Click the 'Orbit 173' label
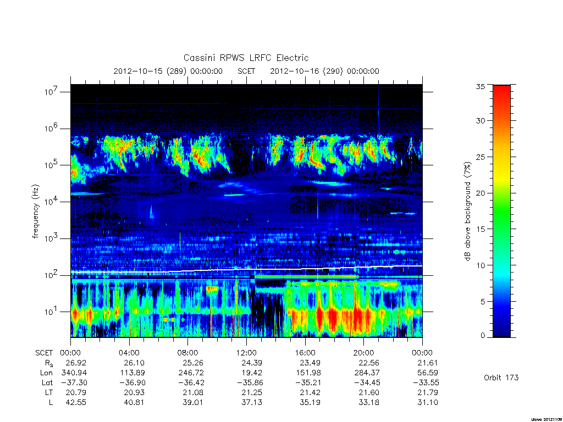This screenshot has width=563, height=422. click(x=501, y=377)
